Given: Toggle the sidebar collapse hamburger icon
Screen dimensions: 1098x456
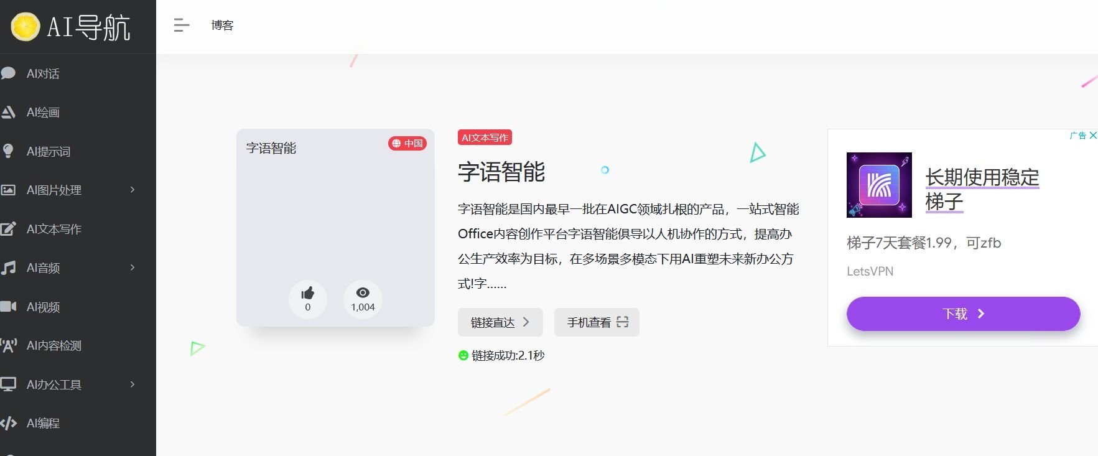Looking at the screenshot, I should click(181, 26).
